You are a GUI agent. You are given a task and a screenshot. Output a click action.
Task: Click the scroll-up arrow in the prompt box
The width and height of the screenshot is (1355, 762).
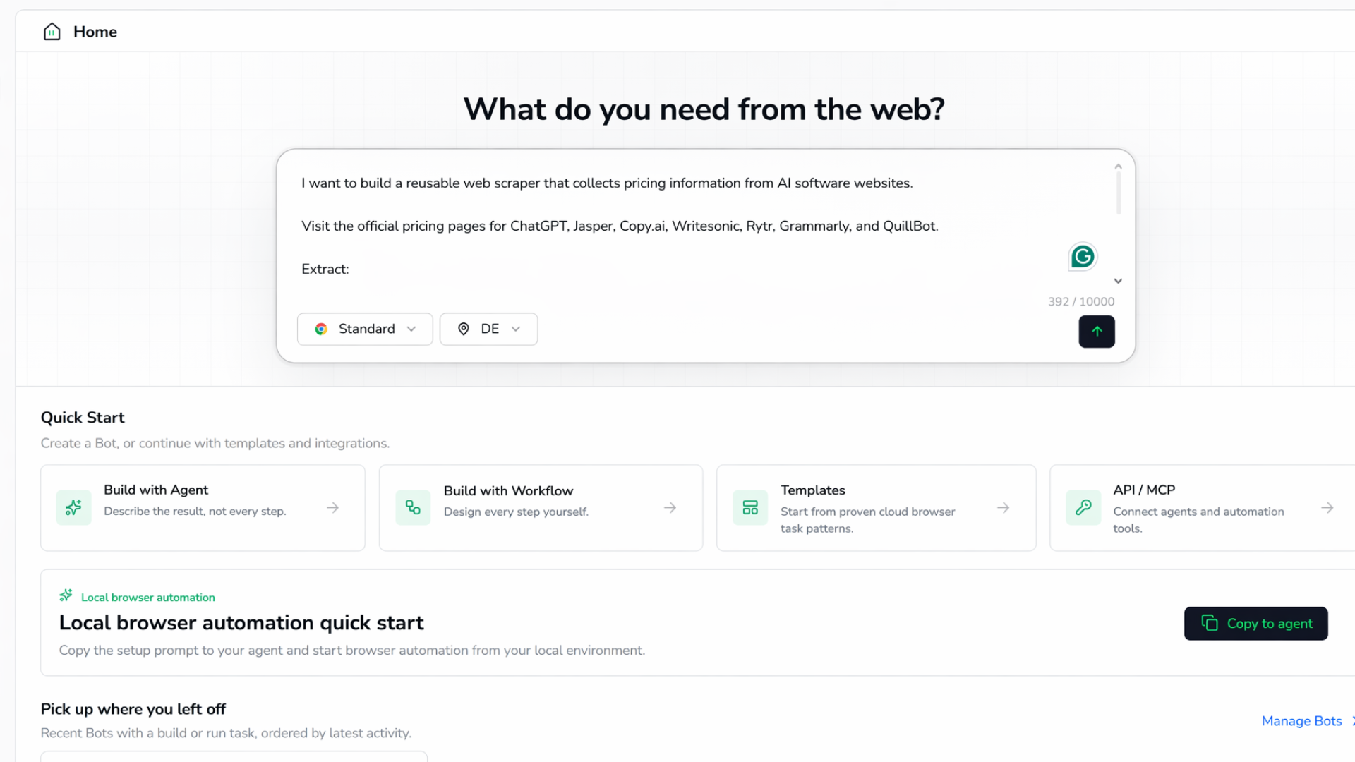pos(1118,167)
